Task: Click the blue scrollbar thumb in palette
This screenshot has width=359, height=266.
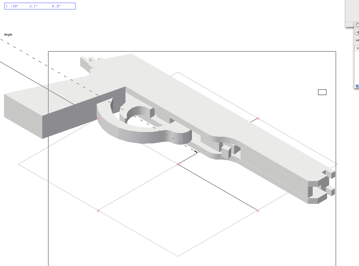Action: tap(357, 86)
